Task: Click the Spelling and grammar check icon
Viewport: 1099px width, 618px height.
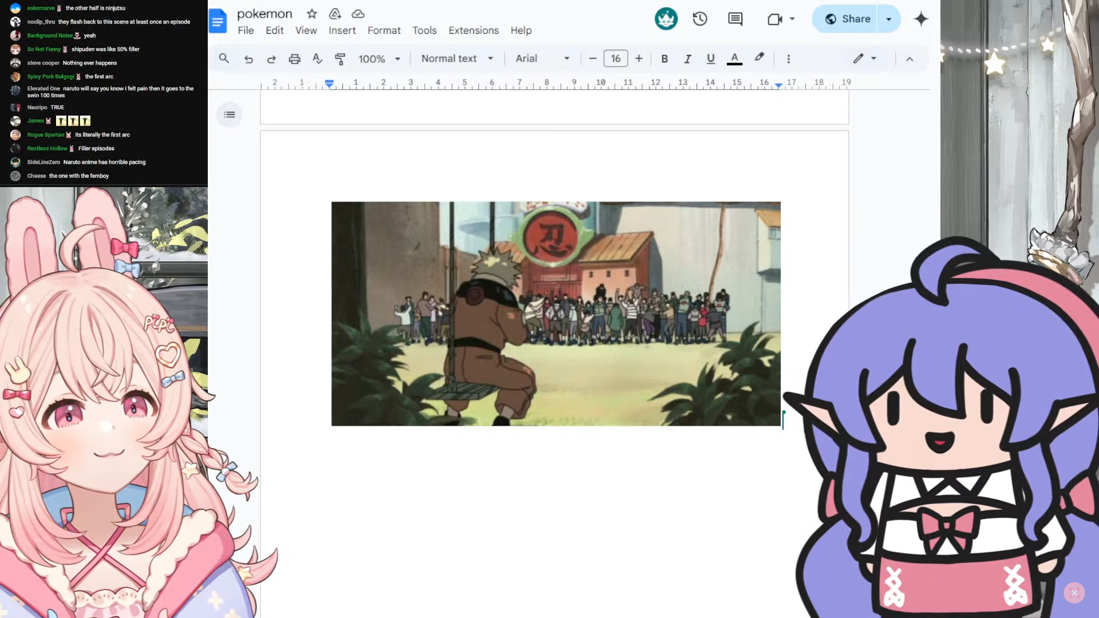Action: coord(317,59)
